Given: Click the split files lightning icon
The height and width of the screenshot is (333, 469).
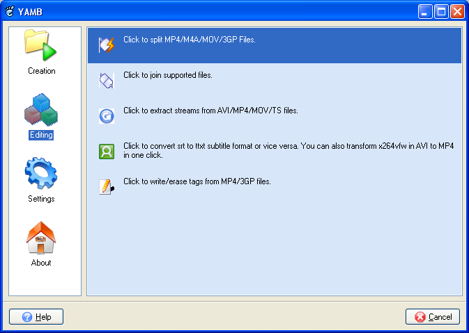Looking at the screenshot, I should 106,45.
